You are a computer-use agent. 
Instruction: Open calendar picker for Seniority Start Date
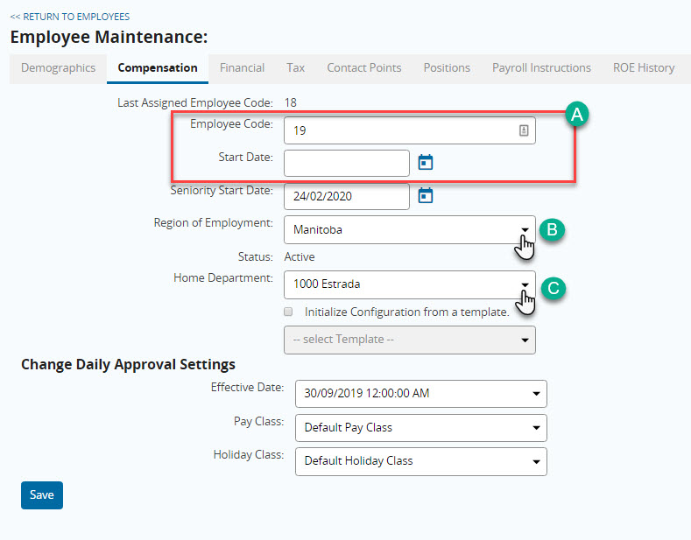tap(426, 195)
